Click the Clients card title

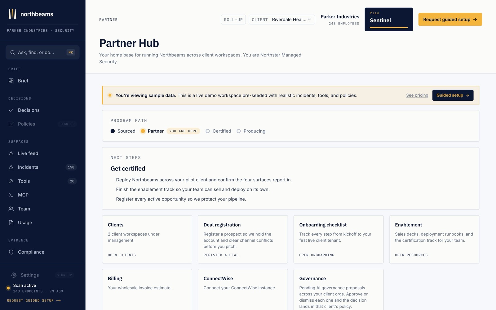coord(116,225)
